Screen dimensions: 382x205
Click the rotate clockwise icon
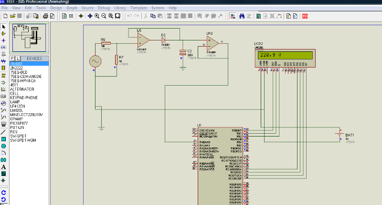[4, 193]
